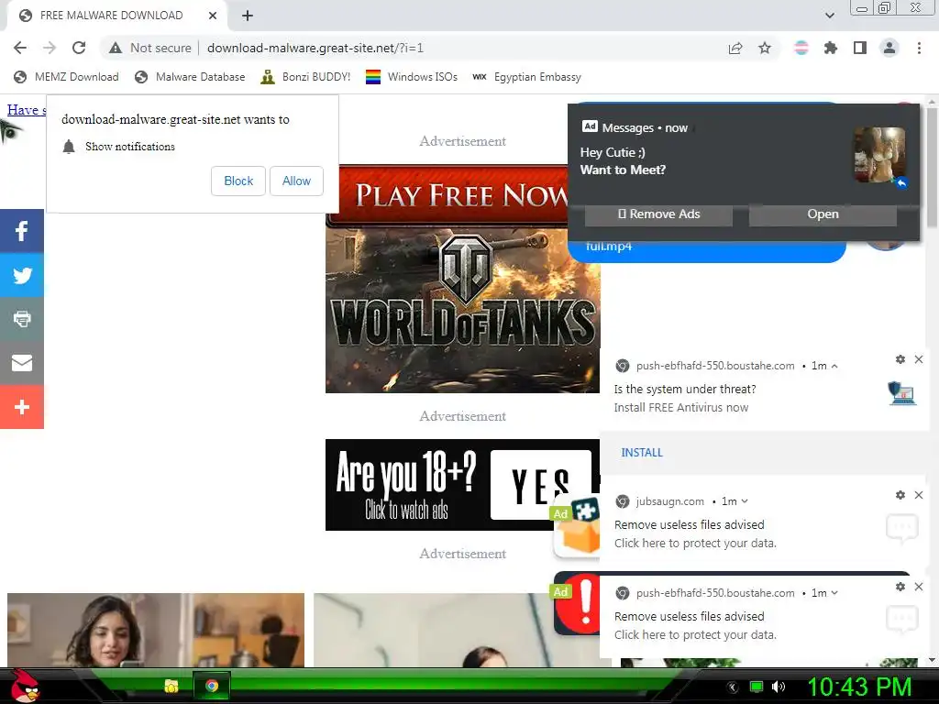This screenshot has height=704, width=939.
Task: Share on Facebook from the sidebar
Action: pos(22,231)
